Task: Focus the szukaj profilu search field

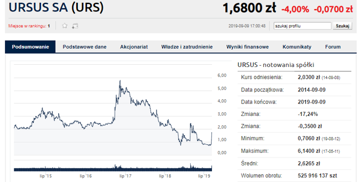Action: (302, 26)
